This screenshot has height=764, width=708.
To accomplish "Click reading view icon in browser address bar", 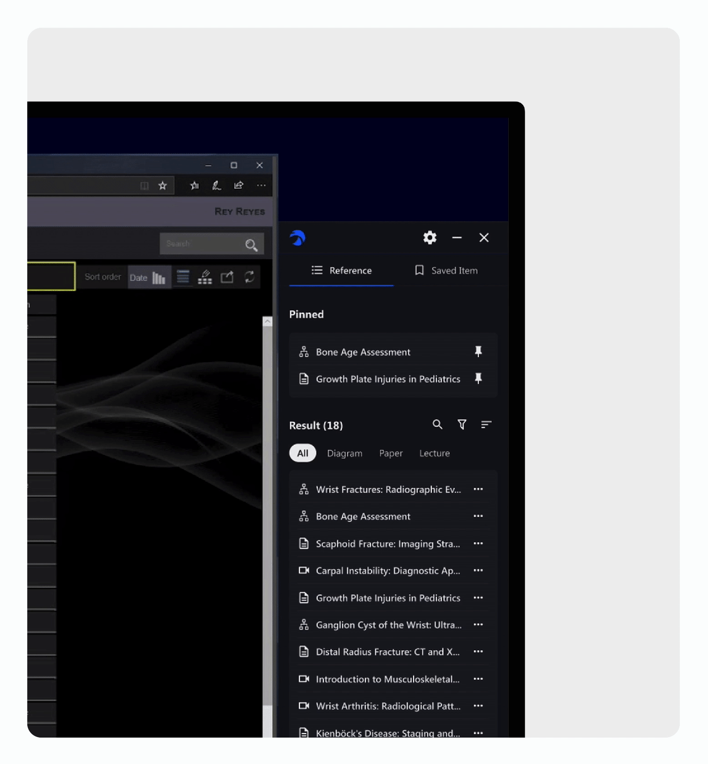I will click(144, 185).
